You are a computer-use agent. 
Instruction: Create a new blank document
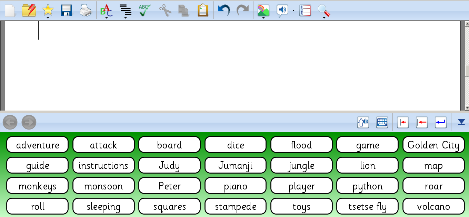(x=10, y=10)
